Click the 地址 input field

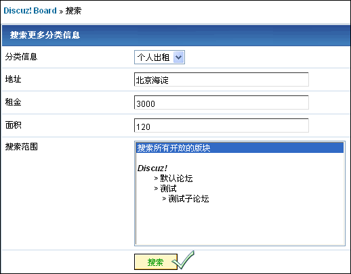[222, 80]
